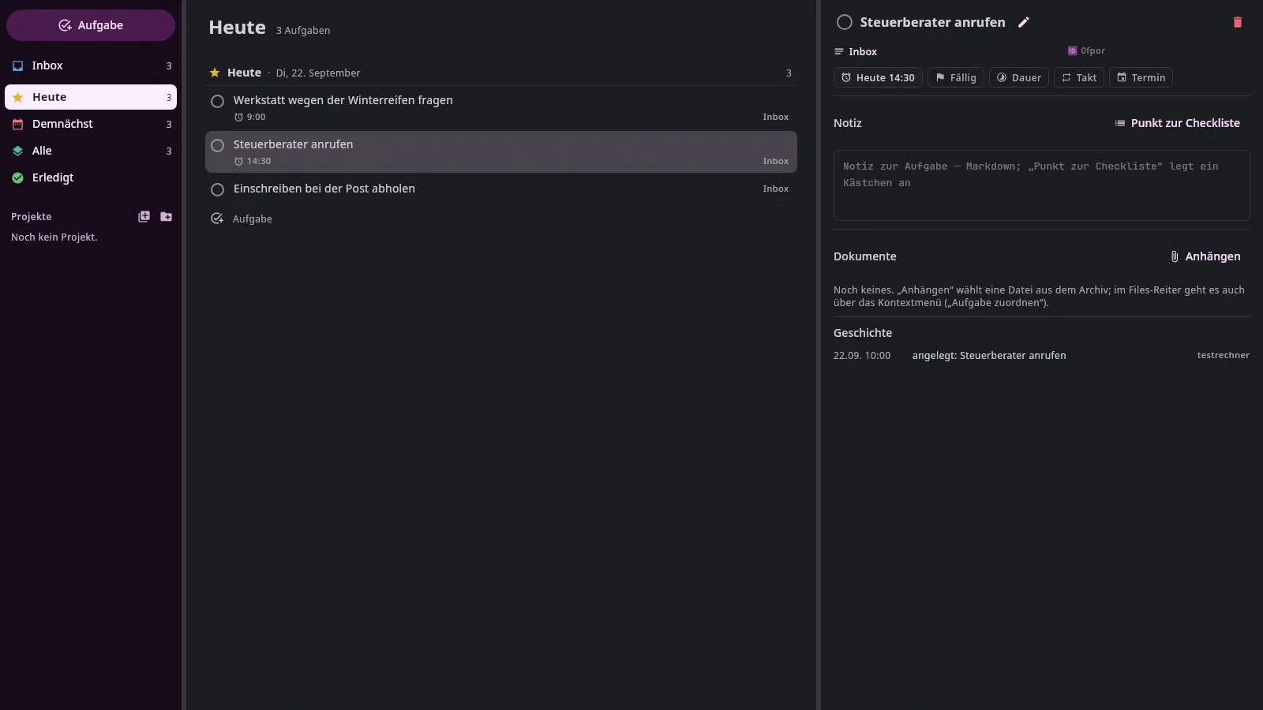The image size is (1263, 710).
Task: Open the Fällig due date picker
Action: point(956,77)
